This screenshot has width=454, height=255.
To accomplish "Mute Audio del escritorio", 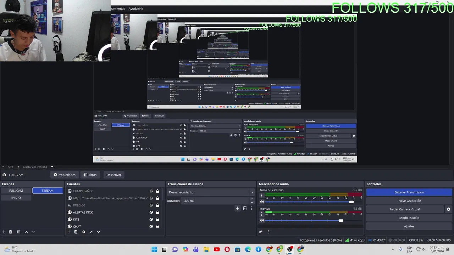I will pyautogui.click(x=262, y=202).
